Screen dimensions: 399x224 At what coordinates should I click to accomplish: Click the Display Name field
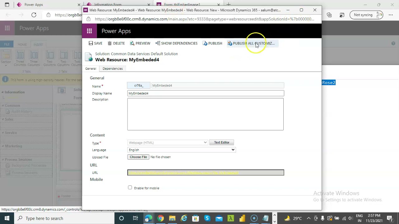206,93
